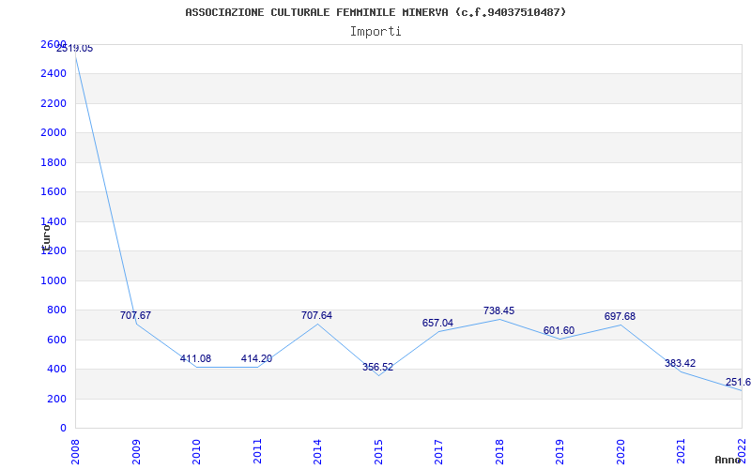Click the 383.42 data label
Screen dimensions: 751x469
coord(680,363)
